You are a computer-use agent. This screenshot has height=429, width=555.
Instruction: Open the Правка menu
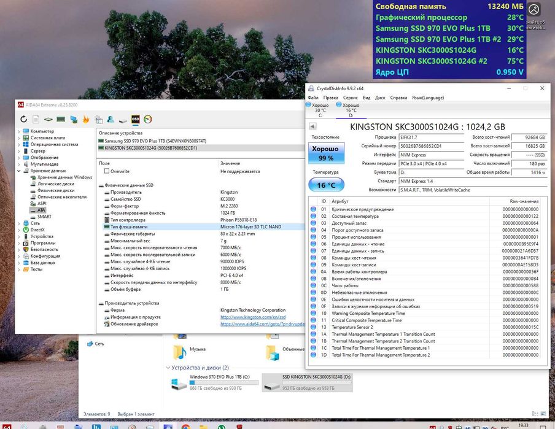330,98
